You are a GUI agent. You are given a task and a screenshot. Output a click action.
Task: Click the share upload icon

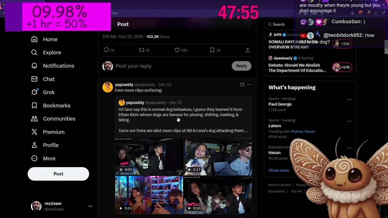[248, 50]
